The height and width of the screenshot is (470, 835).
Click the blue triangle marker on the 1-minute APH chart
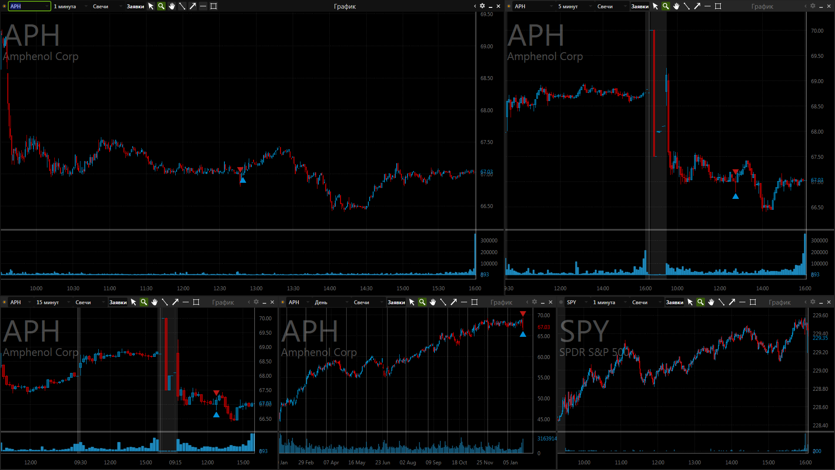pos(243,180)
